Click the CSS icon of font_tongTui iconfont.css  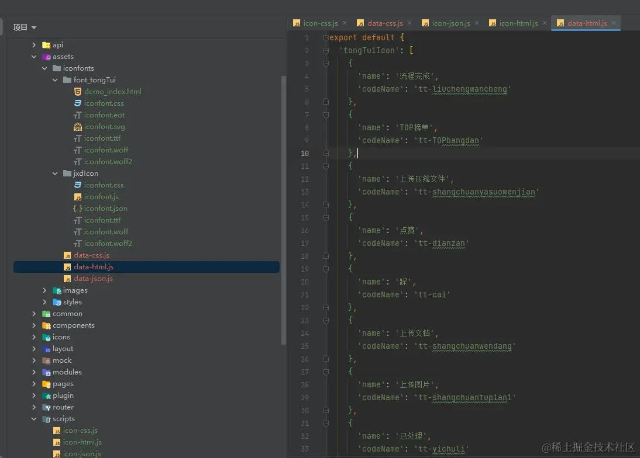[x=78, y=103]
